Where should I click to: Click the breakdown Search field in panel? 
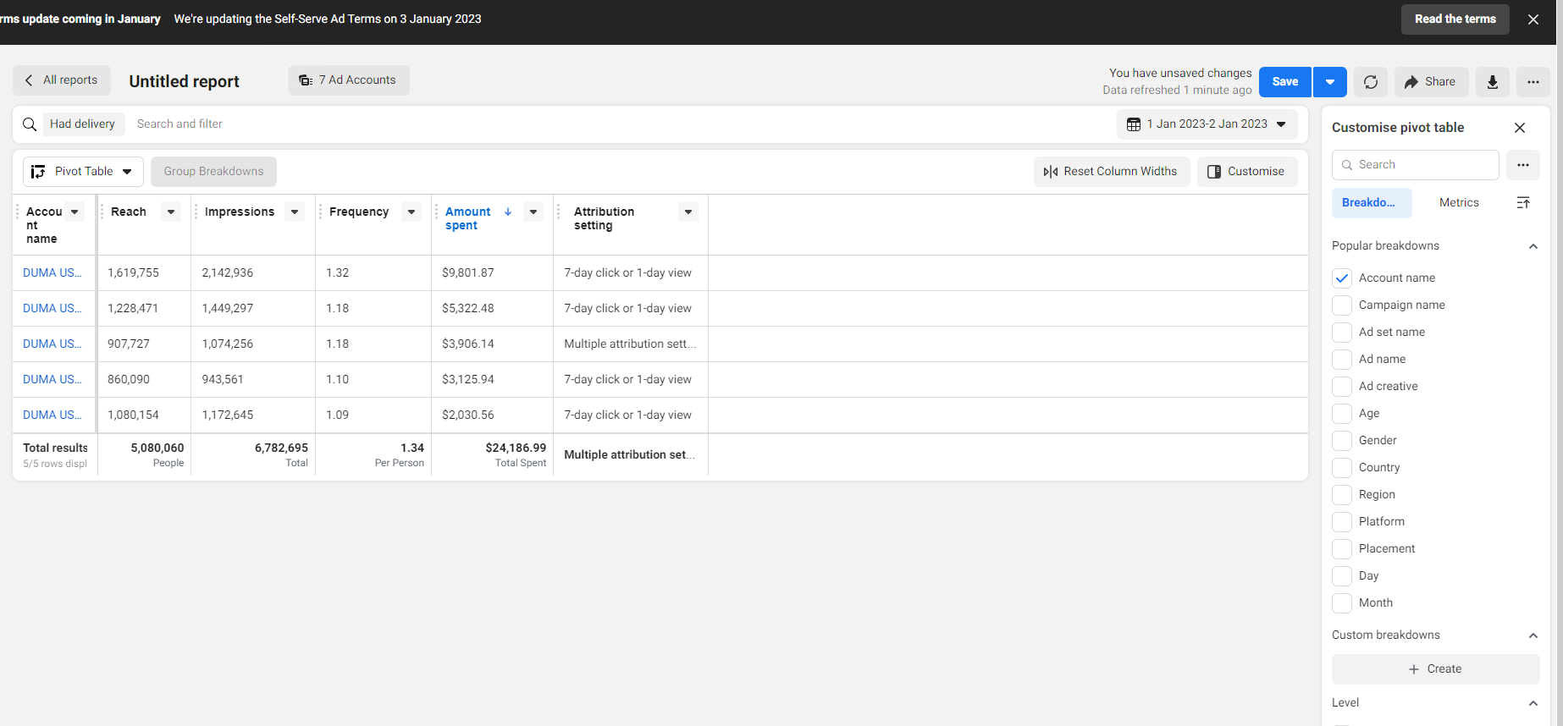point(1416,165)
